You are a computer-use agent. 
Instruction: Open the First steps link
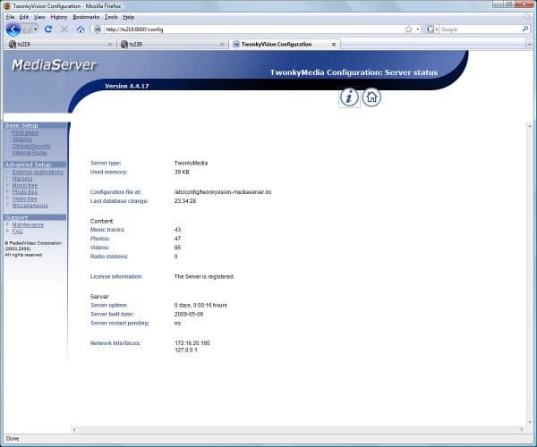[x=25, y=132]
